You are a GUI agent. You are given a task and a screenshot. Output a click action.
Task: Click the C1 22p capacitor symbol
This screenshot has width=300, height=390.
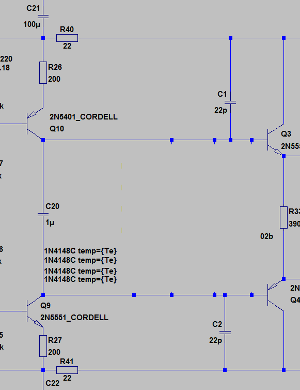point(230,102)
